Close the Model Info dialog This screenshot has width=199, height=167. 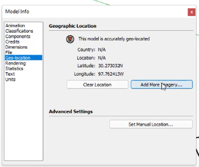(x=192, y=12)
